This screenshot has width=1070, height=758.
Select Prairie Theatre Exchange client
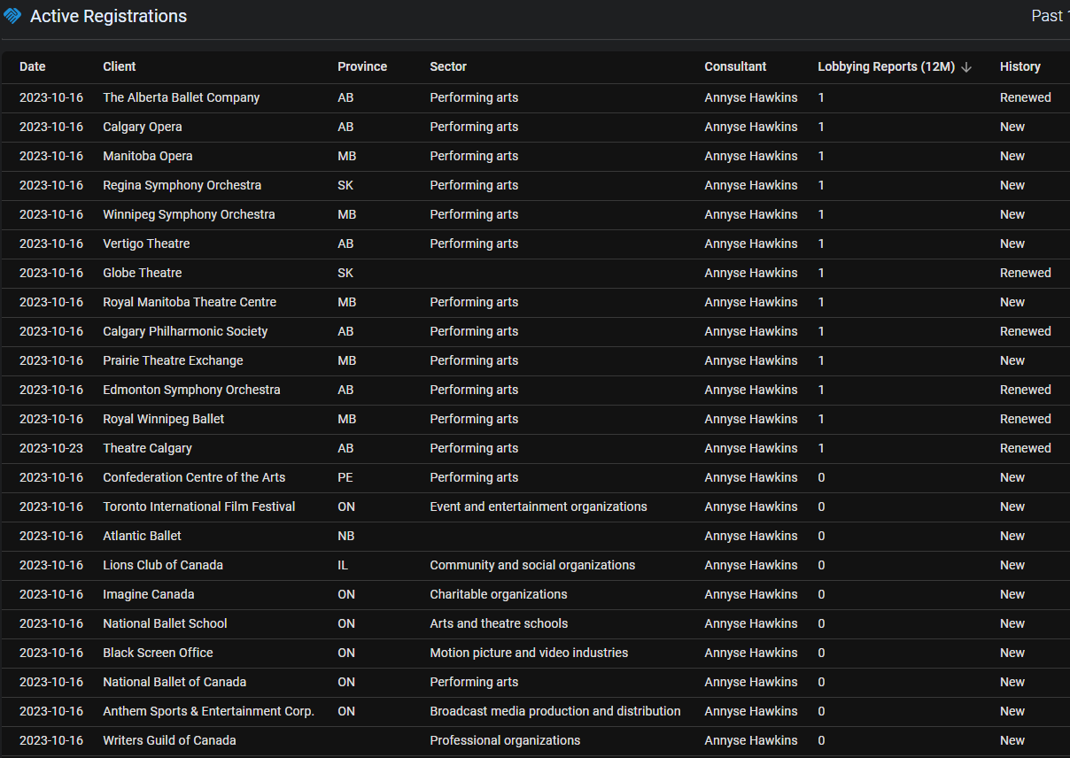click(173, 360)
